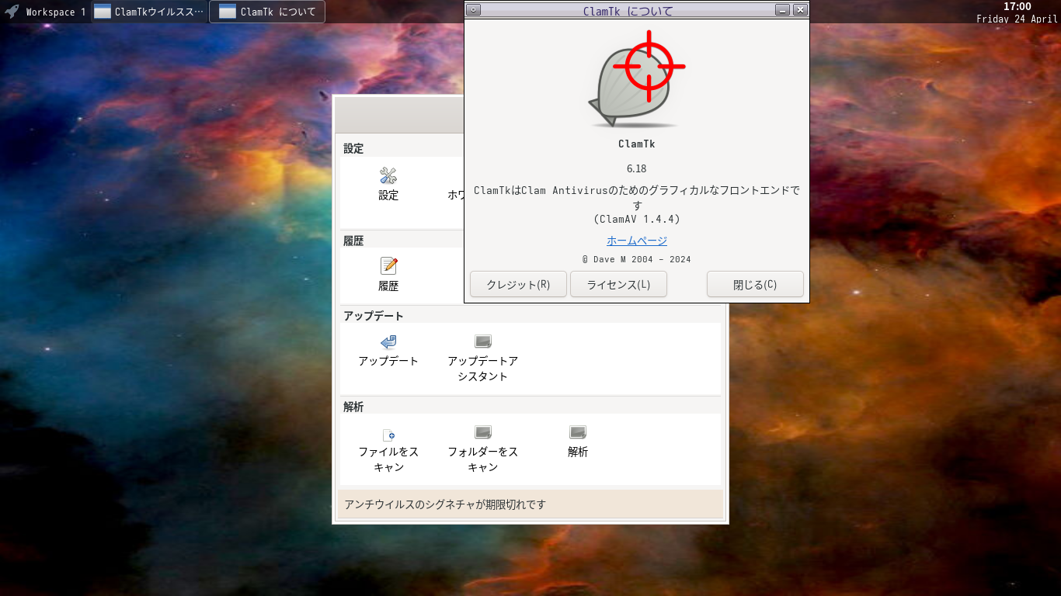This screenshot has height=596, width=1061.
Task: Show the ライセンス(L) license button
Action: [618, 284]
